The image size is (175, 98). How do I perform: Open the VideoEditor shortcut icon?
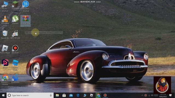(25, 6)
